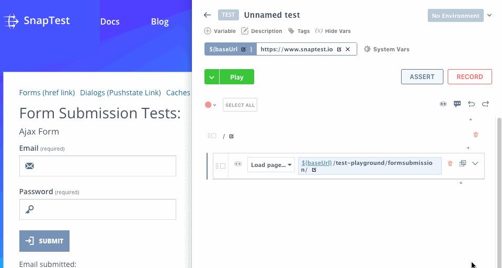Click the eyes icon on Load page step

pos(238,164)
